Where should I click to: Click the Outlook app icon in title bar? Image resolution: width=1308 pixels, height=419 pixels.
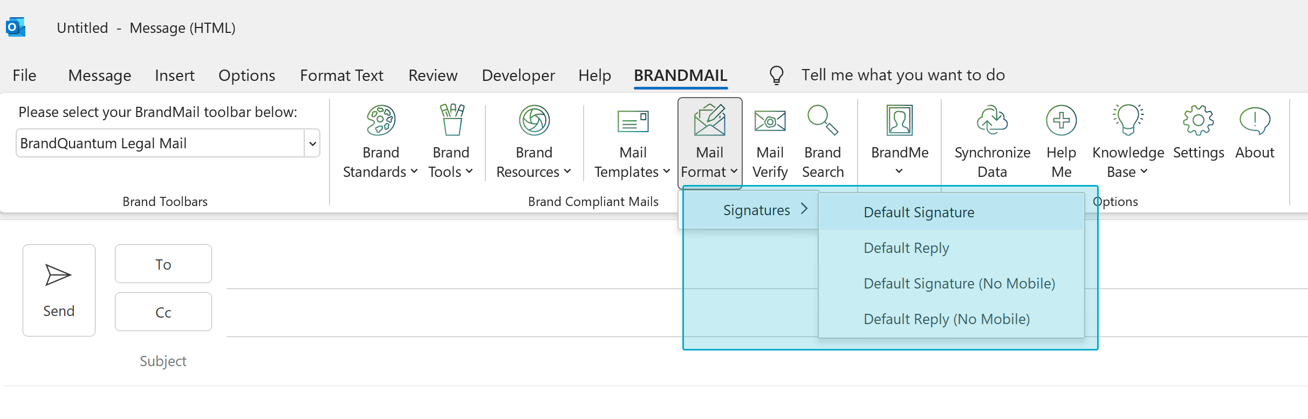16,27
